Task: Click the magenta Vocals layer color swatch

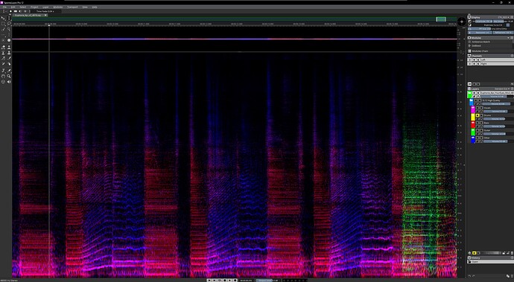Action: pyautogui.click(x=473, y=109)
